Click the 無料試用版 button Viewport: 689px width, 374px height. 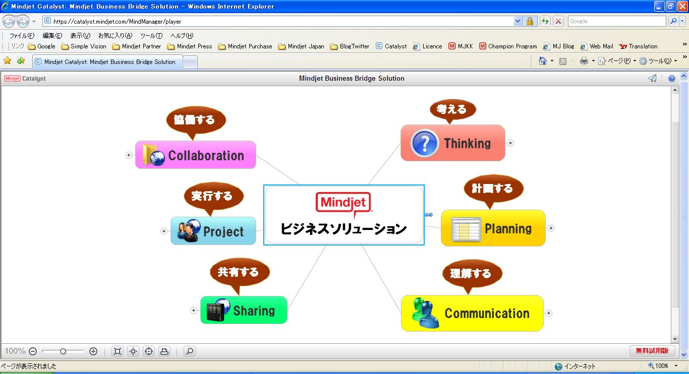(652, 351)
